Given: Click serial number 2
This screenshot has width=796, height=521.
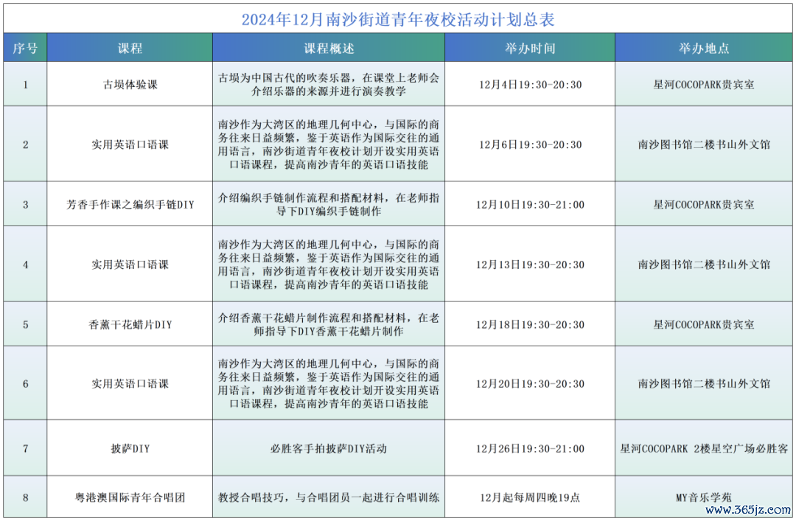Looking at the screenshot, I should click(25, 144).
